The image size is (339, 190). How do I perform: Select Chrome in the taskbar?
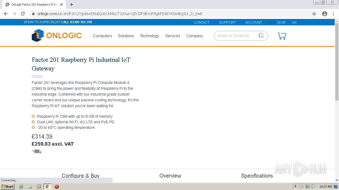tap(47, 187)
